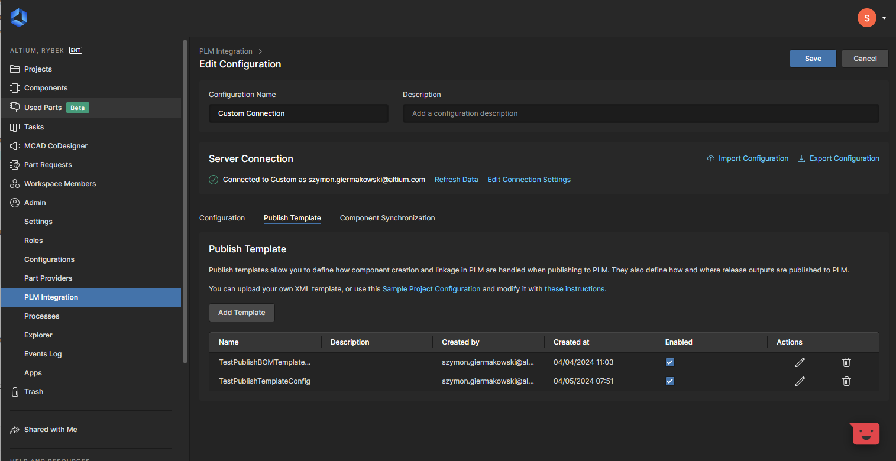Click the Tasks board icon
Viewport: 896px width, 461px height.
[x=15, y=127]
